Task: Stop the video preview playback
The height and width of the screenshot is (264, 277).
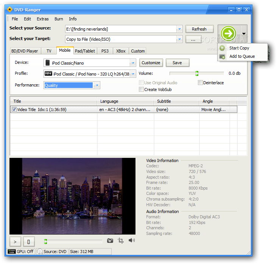Action: (x=29, y=242)
